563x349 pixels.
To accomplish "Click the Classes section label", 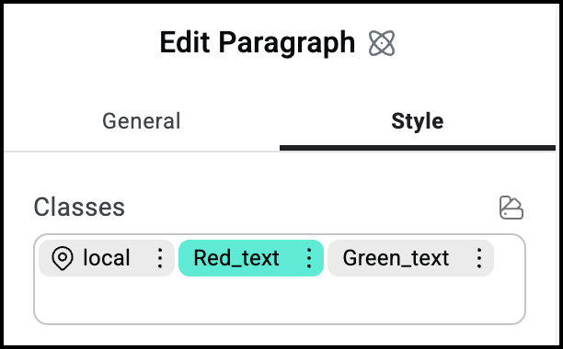I will 79,208.
